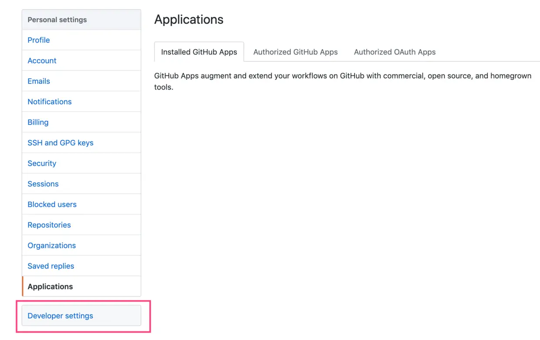
Task: Open the Authorized OAuth Apps tab
Action: (395, 52)
